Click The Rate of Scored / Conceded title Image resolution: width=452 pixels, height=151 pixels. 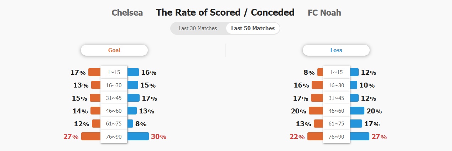pyautogui.click(x=225, y=13)
